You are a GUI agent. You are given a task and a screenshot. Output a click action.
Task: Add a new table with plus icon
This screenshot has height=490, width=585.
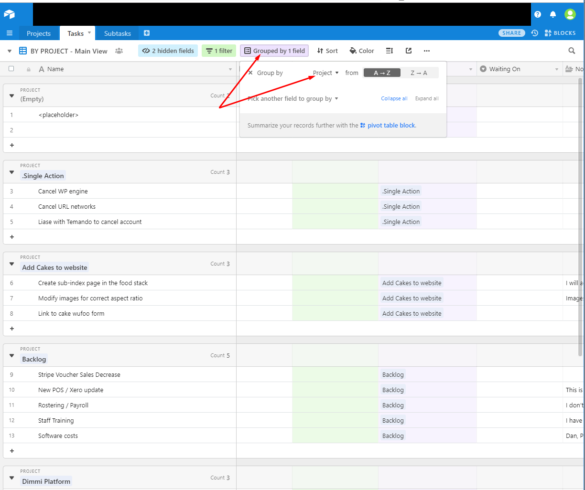[x=147, y=33]
